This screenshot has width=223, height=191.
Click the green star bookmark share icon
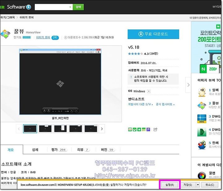[x=139, y=129]
